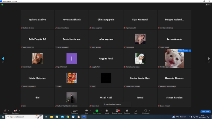Click the Steven Parulian tile name
The height and width of the screenshot is (119, 212).
tap(174, 98)
